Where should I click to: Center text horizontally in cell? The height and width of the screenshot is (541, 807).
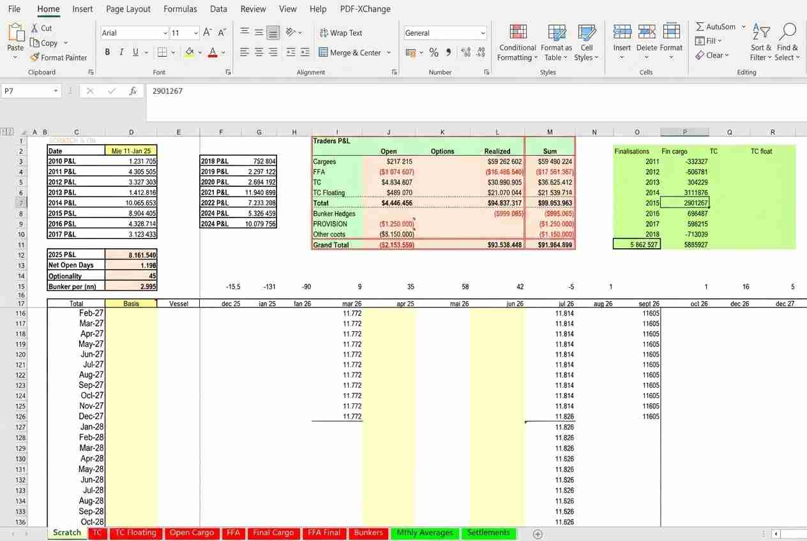[259, 52]
